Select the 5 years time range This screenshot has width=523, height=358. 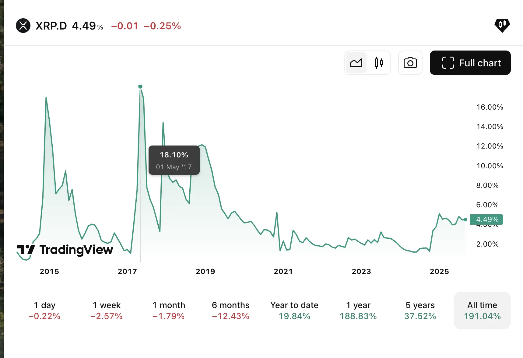(x=420, y=311)
